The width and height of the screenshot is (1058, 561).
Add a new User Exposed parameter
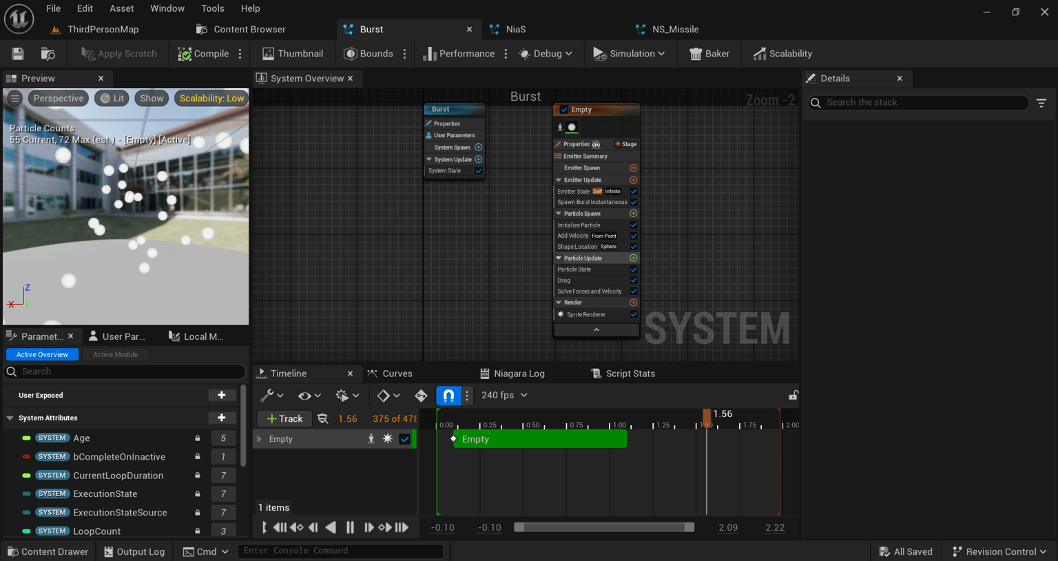pos(222,396)
